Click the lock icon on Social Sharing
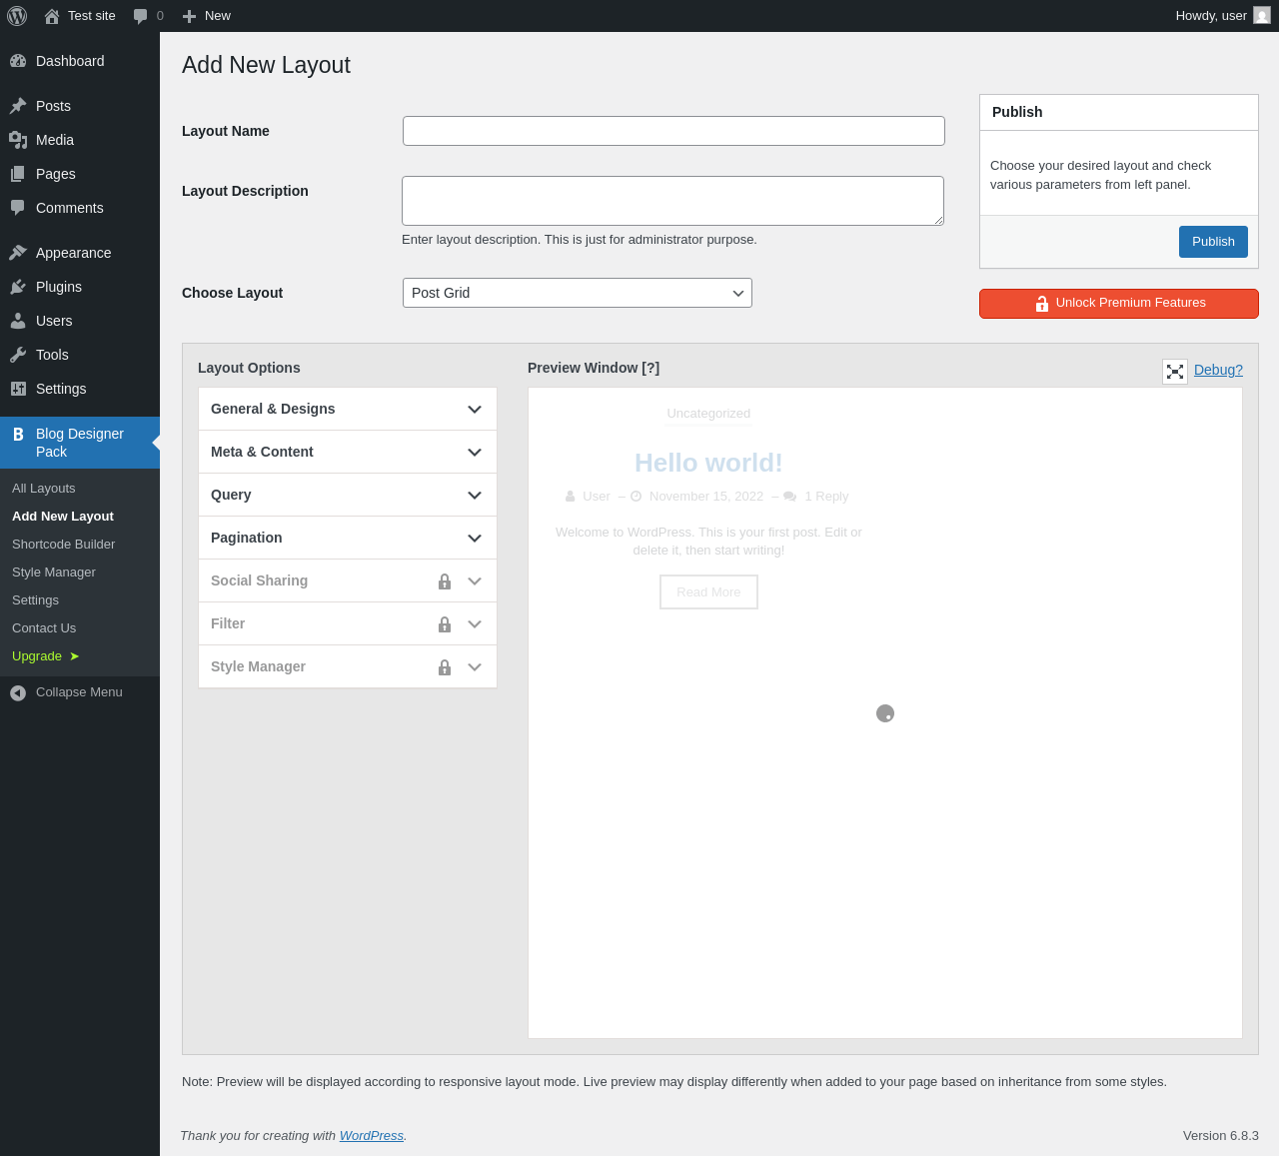1279x1156 pixels. tap(445, 581)
